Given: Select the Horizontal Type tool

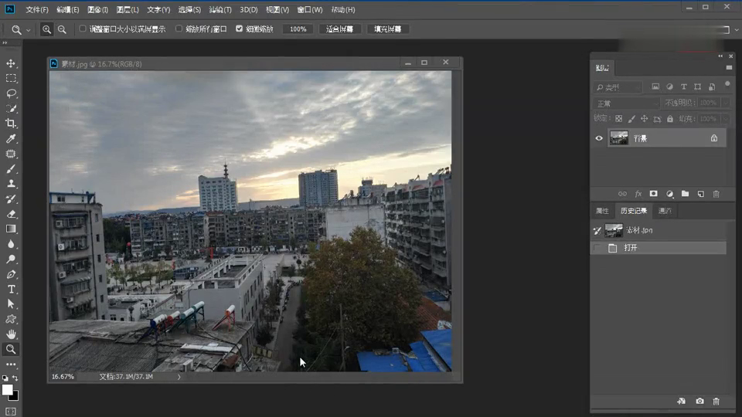Looking at the screenshot, I should click(11, 289).
